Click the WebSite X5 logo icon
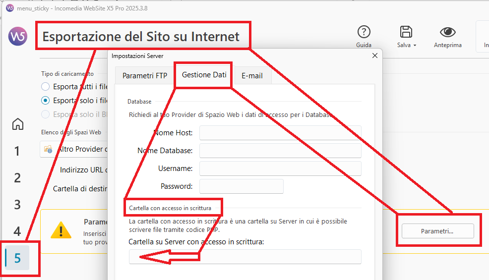 point(17,37)
